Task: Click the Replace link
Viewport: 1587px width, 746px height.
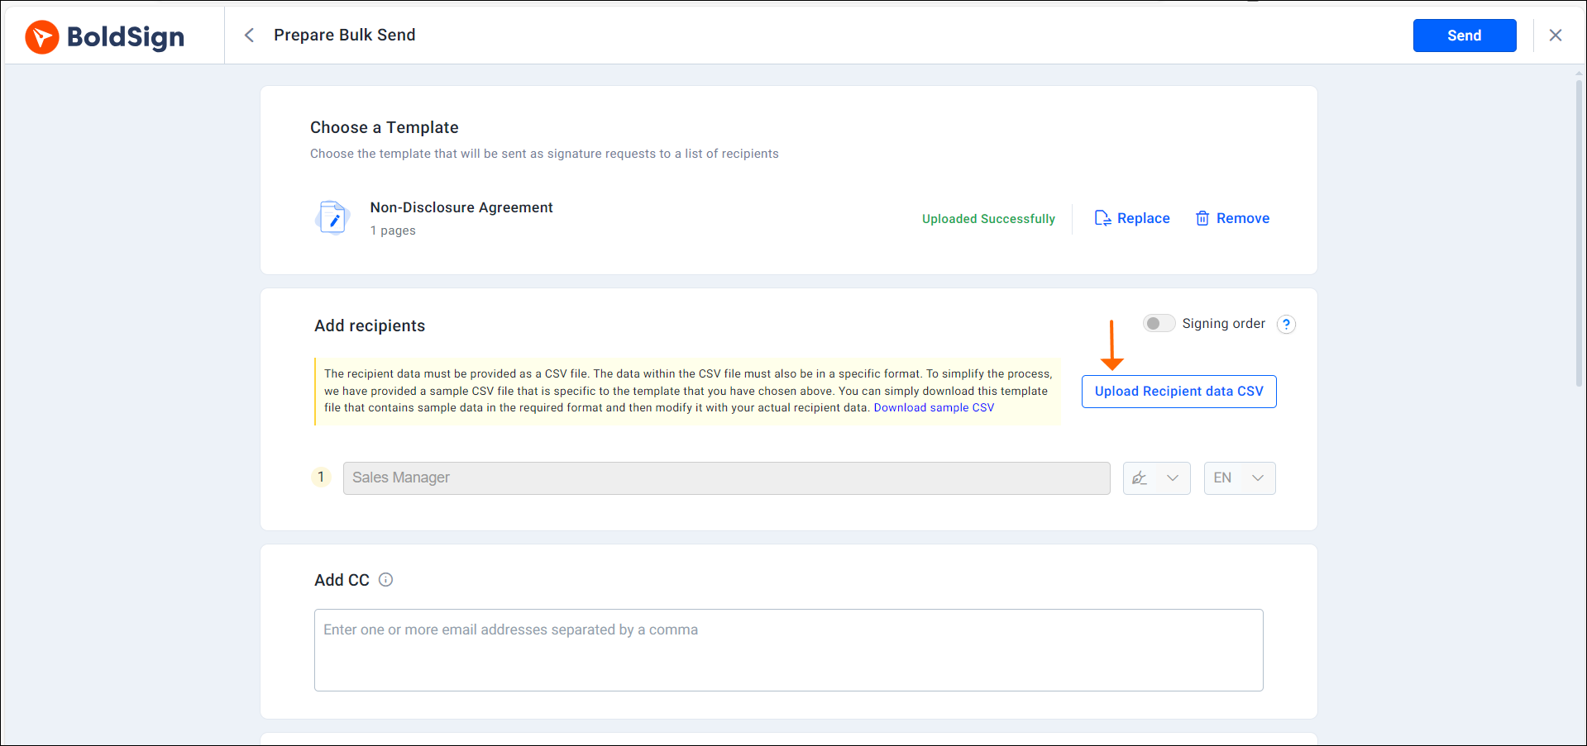Action: (1143, 217)
